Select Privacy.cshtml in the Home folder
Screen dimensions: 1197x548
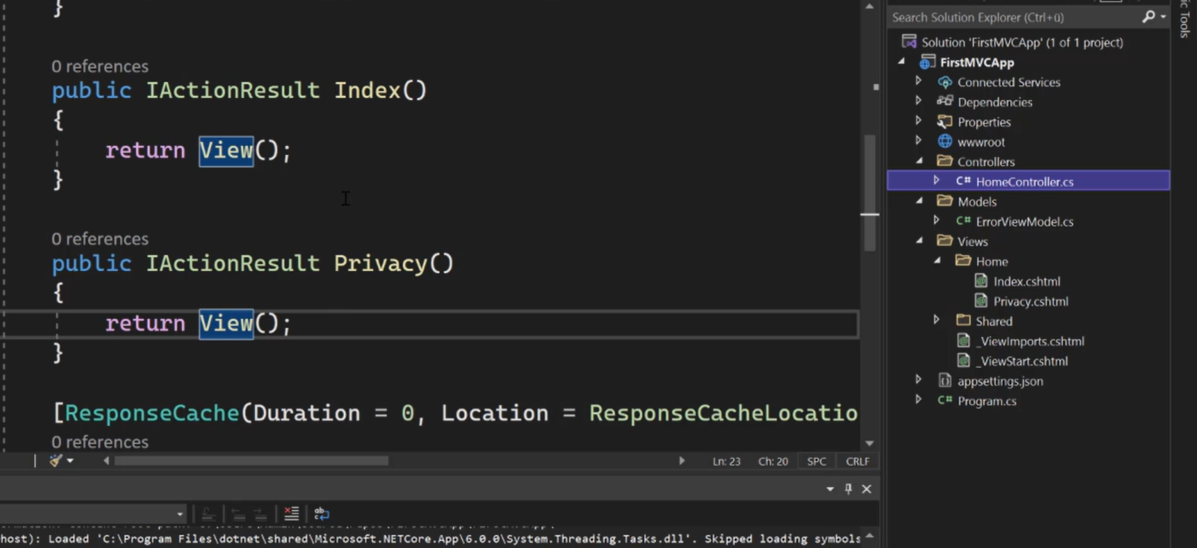coord(1030,301)
